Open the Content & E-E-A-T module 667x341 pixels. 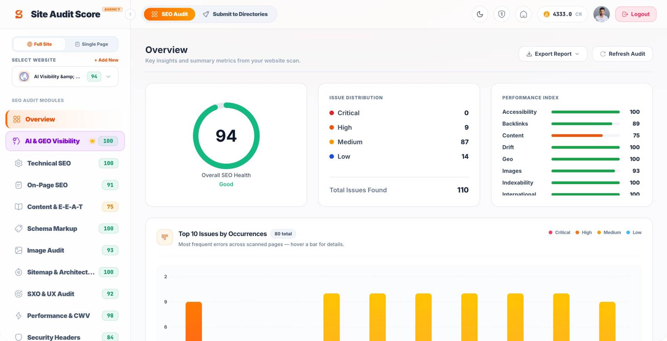(65, 207)
